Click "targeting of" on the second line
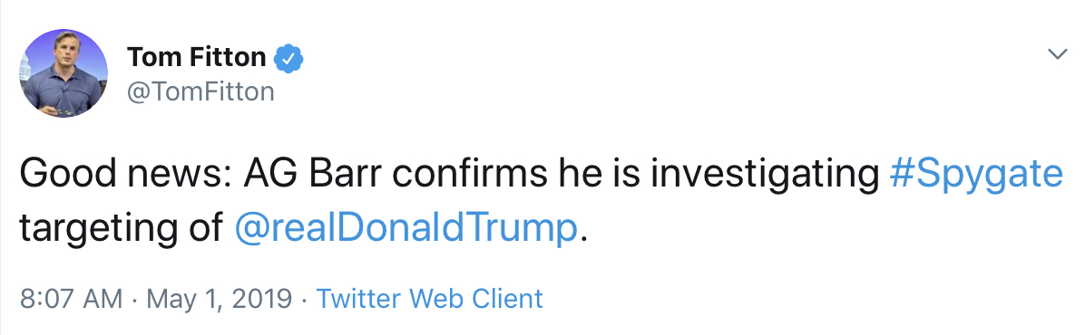Screen dimensions: 1085x335 click(x=121, y=230)
